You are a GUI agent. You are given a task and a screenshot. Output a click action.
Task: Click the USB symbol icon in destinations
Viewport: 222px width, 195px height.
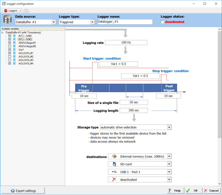pyautogui.click(x=114, y=172)
